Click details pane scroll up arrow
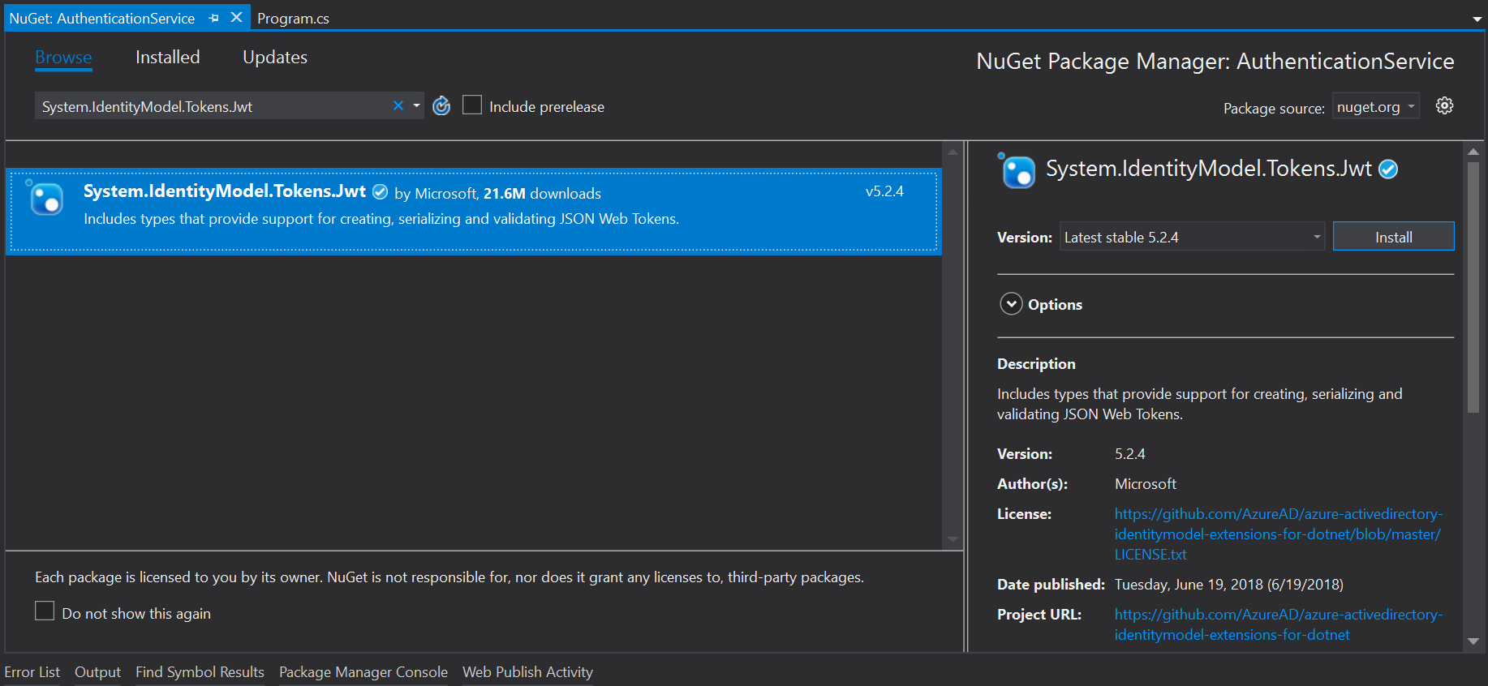 click(x=1473, y=152)
